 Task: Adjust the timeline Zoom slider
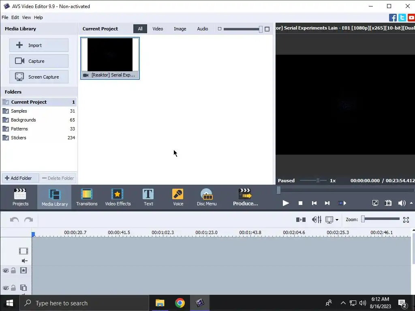[381, 219]
